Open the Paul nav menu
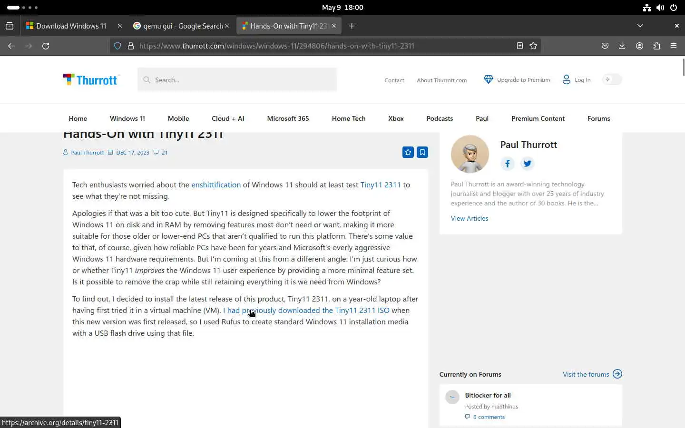 click(x=482, y=118)
